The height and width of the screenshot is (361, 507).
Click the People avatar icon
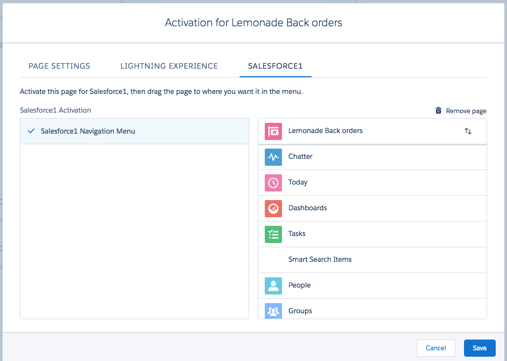(273, 285)
